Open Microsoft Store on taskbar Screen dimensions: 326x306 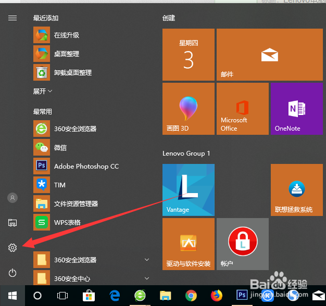coord(89,296)
